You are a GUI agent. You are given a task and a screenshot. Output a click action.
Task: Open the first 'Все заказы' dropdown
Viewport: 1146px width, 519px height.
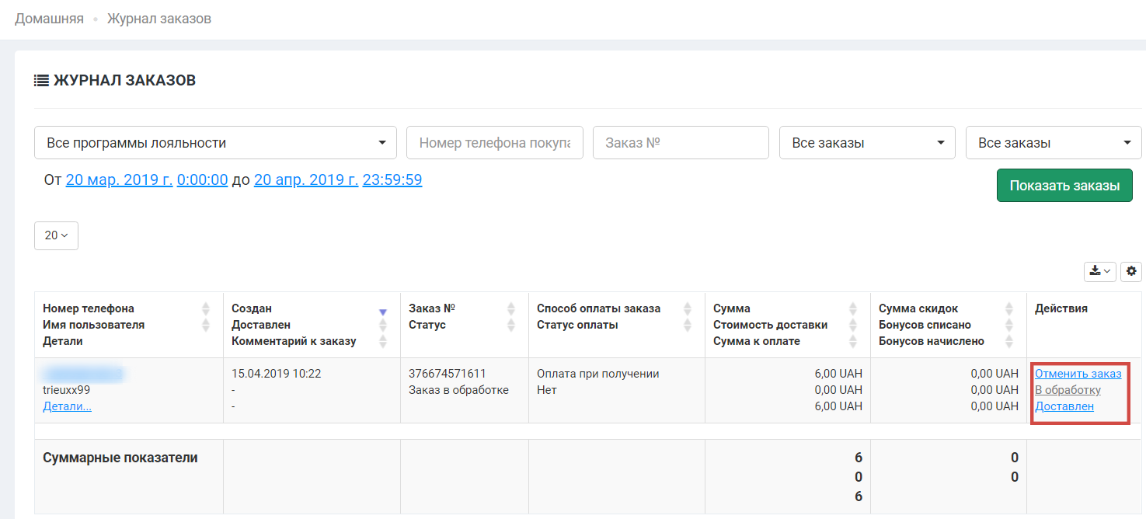[867, 143]
